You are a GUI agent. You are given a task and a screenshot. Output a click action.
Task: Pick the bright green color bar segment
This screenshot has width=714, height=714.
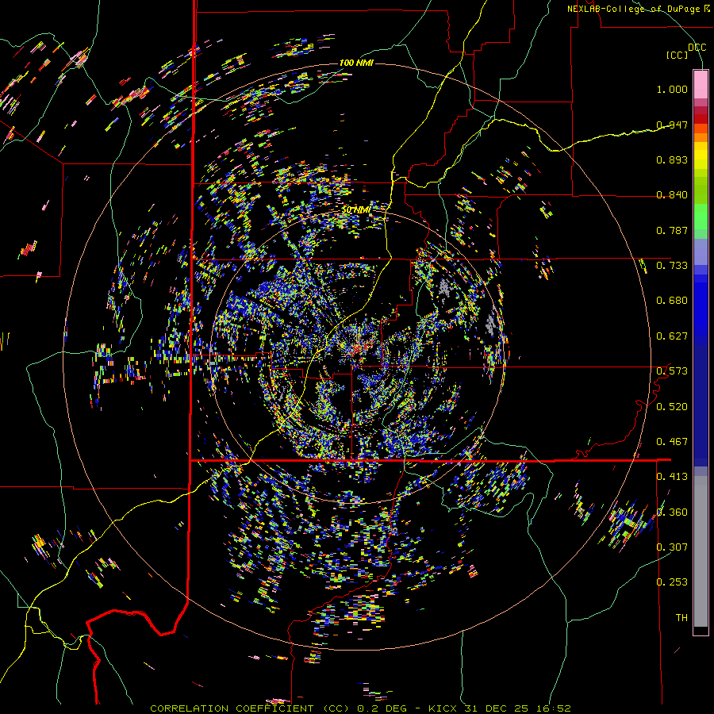[x=701, y=217]
